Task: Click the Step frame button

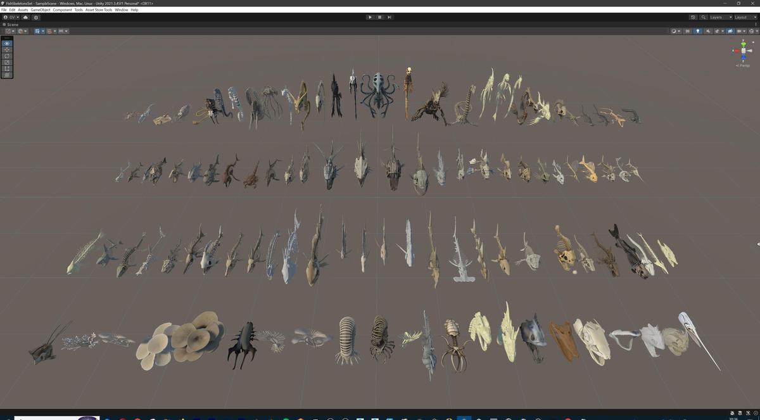Action: click(x=389, y=17)
